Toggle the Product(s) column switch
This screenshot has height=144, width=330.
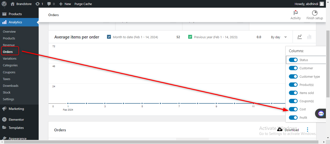pyautogui.click(x=293, y=85)
